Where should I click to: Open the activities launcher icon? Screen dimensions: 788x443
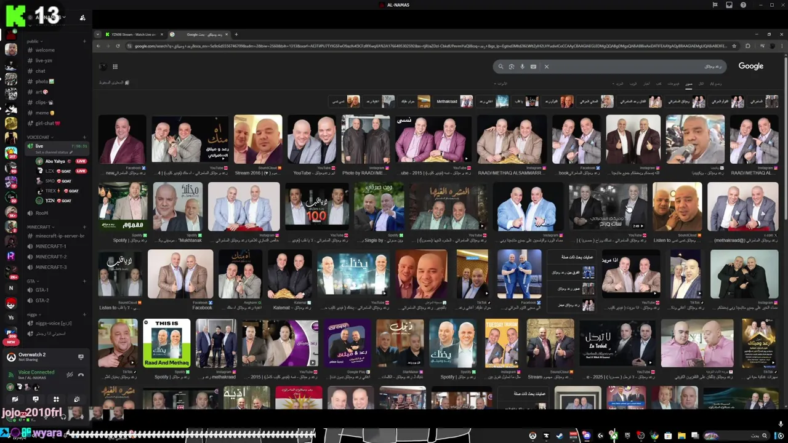tap(56, 399)
